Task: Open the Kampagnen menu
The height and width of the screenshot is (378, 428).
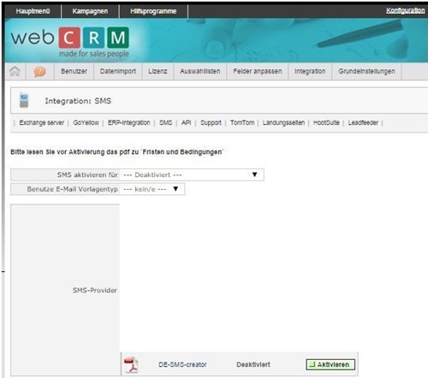Action: [90, 11]
